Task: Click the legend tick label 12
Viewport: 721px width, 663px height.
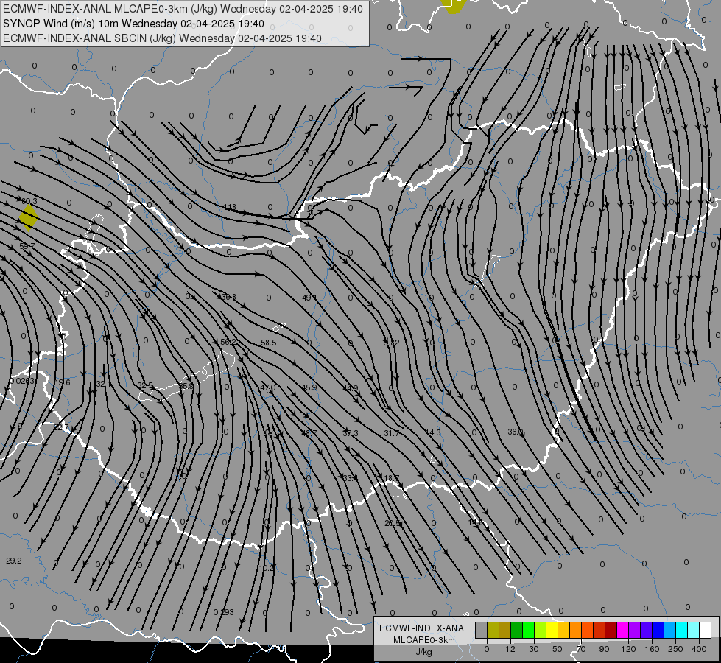Action: pyautogui.click(x=510, y=649)
